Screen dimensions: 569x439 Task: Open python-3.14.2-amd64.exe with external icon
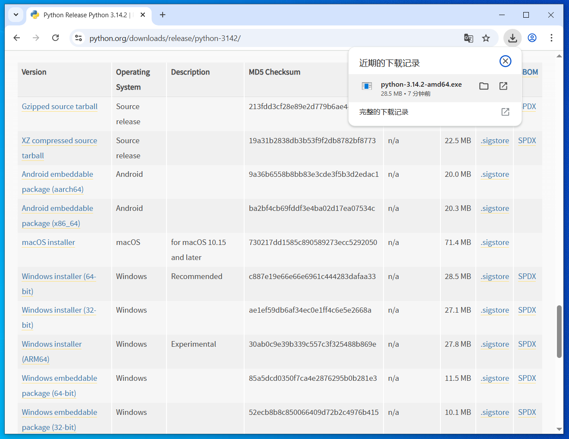pyautogui.click(x=503, y=86)
